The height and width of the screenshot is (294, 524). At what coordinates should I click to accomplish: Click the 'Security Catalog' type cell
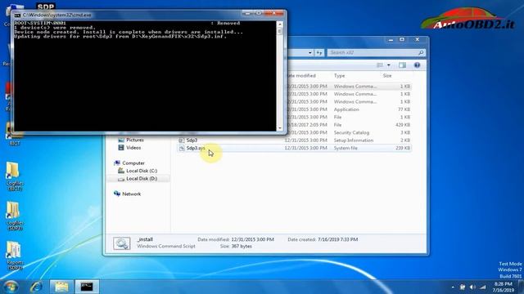coord(351,132)
